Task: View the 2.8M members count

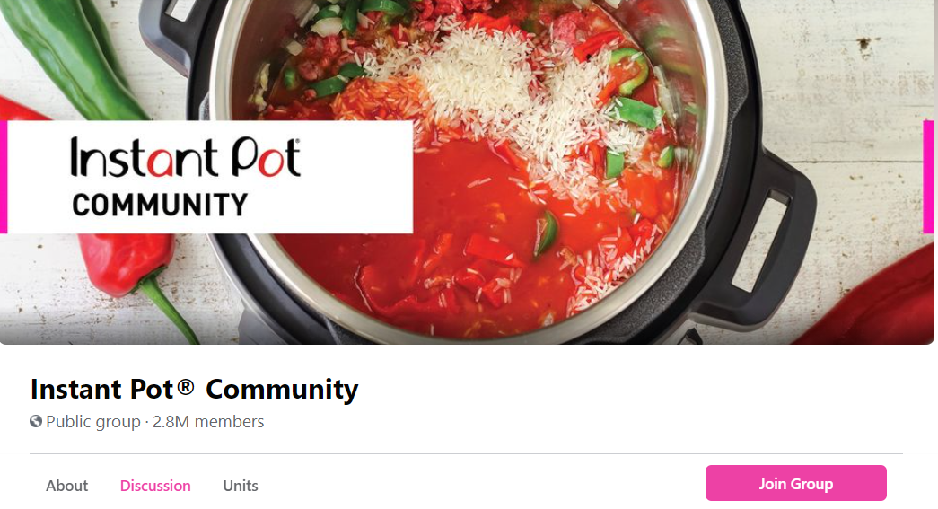Action: pos(208,422)
